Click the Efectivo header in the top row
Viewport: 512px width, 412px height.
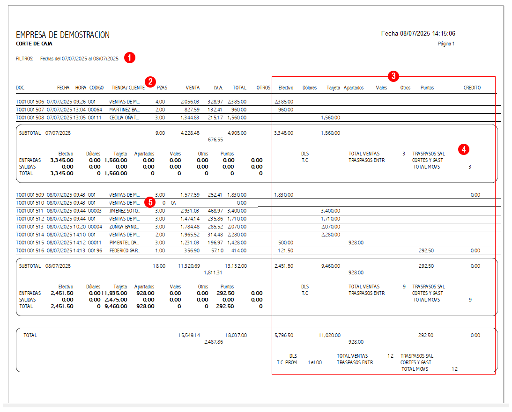point(286,88)
